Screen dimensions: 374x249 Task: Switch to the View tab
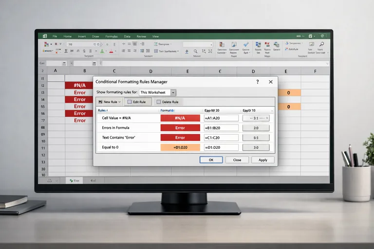point(155,36)
